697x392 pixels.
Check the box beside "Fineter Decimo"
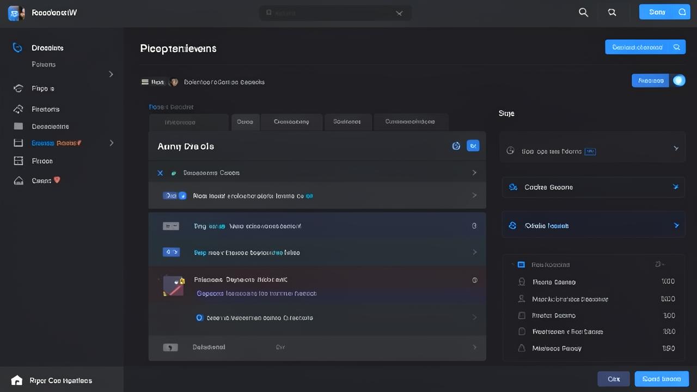click(522, 315)
